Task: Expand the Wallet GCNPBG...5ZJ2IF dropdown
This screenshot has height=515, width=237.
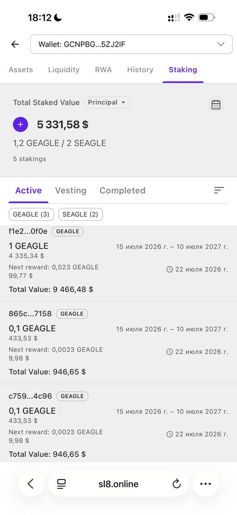Action: coord(131,44)
